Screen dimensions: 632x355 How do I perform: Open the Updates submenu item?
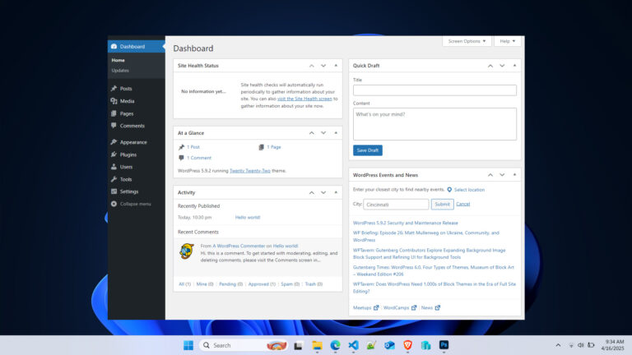click(120, 71)
